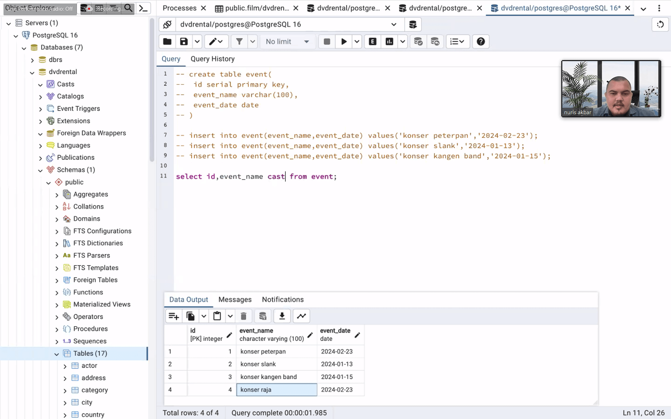Click the Rollback transaction icon
Screen dimensions: 671x419
coord(435,42)
